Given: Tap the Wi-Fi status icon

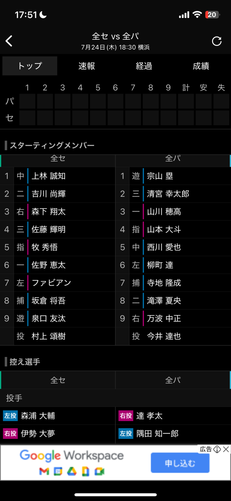Looking at the screenshot, I should pos(197,15).
